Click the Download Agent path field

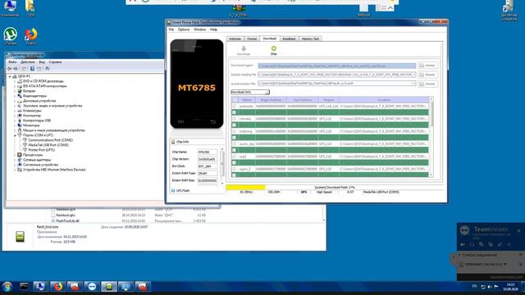[336, 66]
